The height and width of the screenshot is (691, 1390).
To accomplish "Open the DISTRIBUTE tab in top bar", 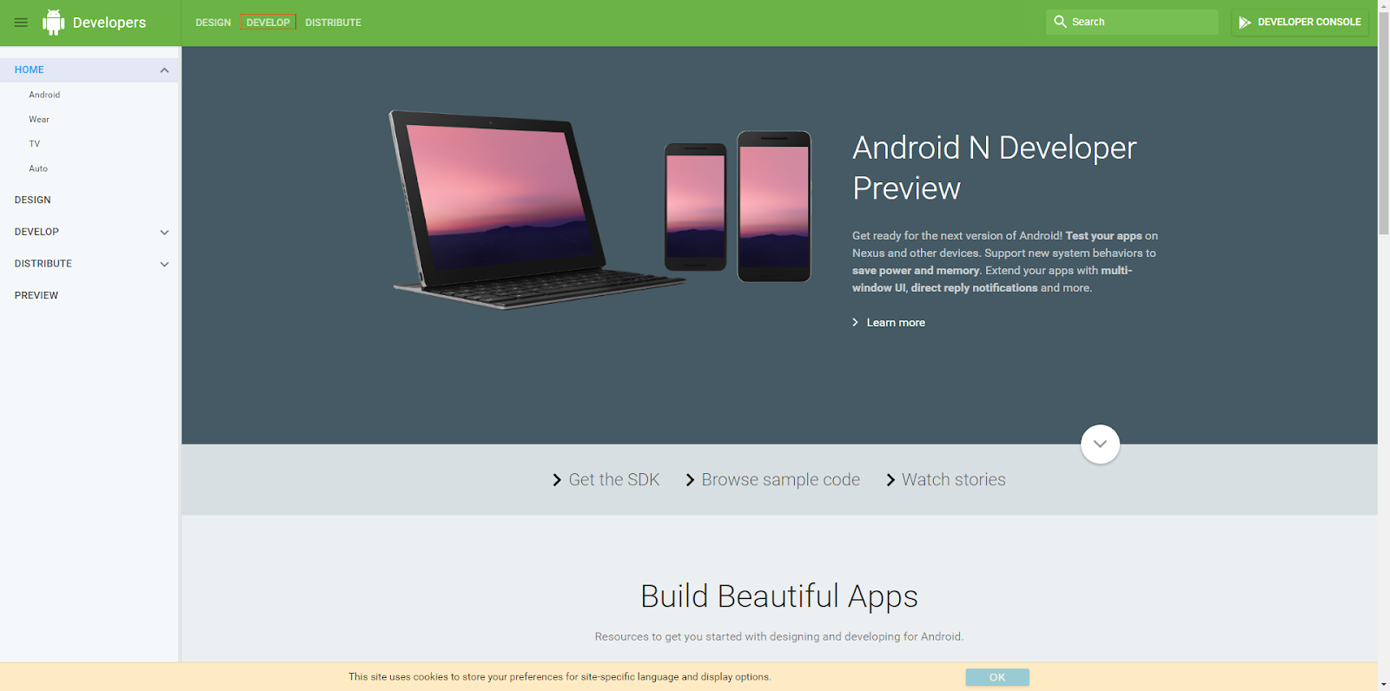I will point(333,23).
